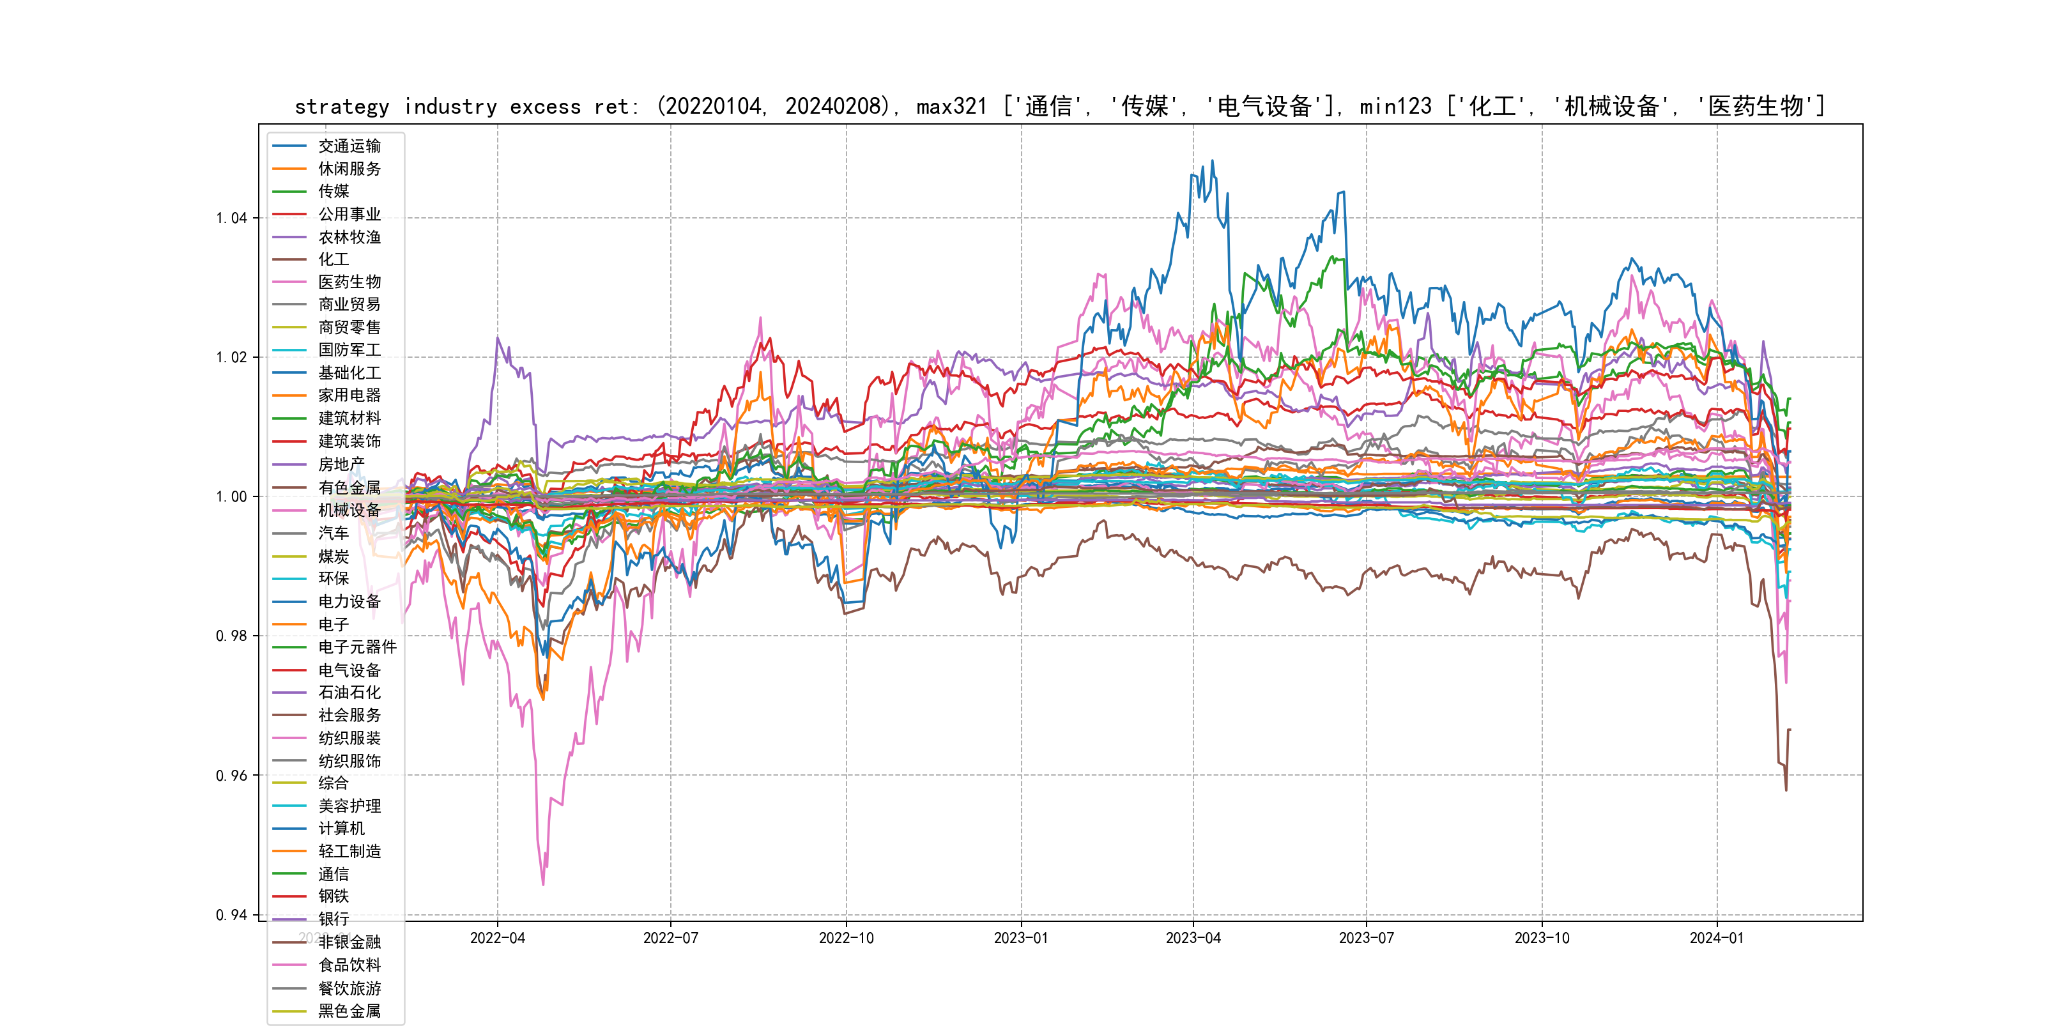Select the 非银金融 legend entry
Viewport: 2070px width, 1035px height.
pyautogui.click(x=349, y=942)
